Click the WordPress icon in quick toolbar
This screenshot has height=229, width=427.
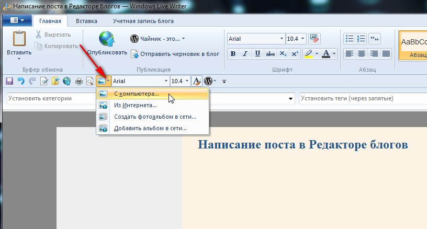208,81
